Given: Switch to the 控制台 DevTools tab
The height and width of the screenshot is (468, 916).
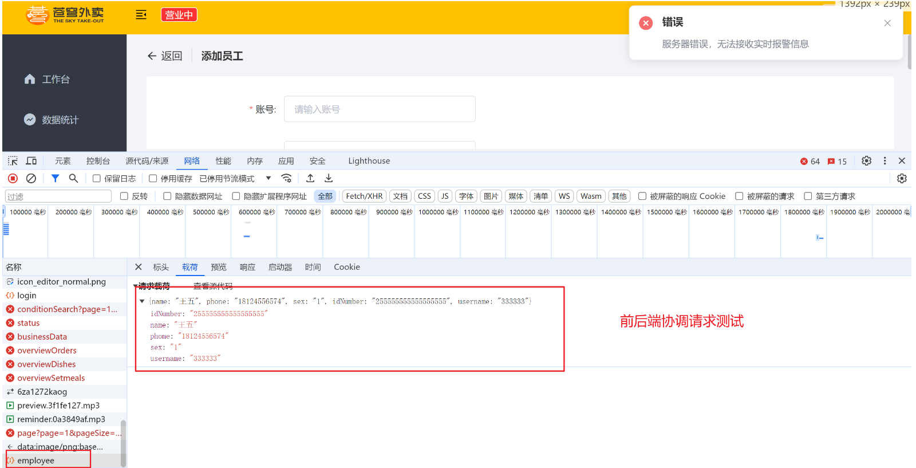Looking at the screenshot, I should [98, 161].
